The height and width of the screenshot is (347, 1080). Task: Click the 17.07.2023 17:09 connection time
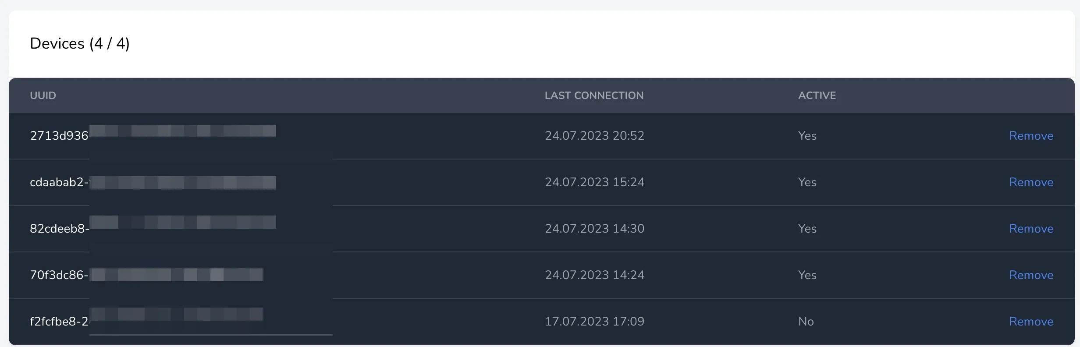pos(594,322)
